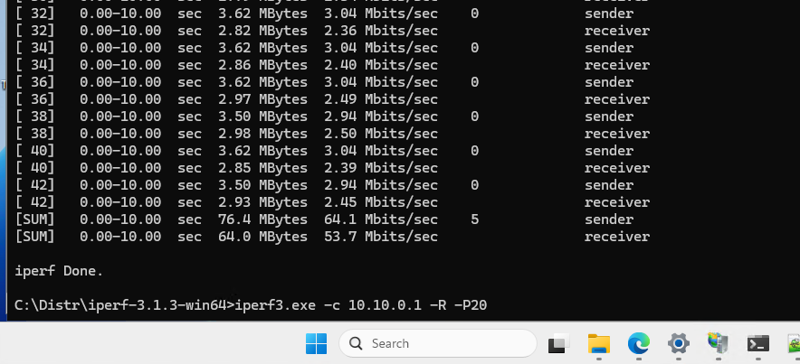Image resolution: width=800 pixels, height=364 pixels.
Task: Click the SUM row's 64.1 Mbits/sec value
Action: pos(401,219)
